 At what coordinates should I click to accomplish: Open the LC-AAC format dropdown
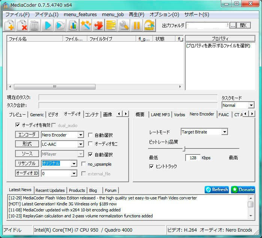[x=81, y=144]
